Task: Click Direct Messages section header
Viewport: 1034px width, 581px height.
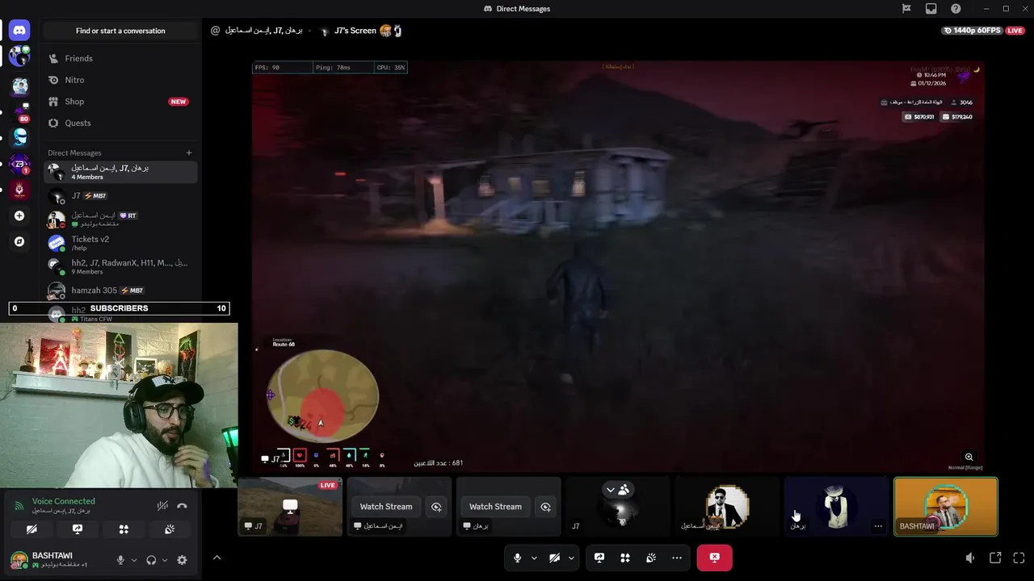Action: pos(74,153)
